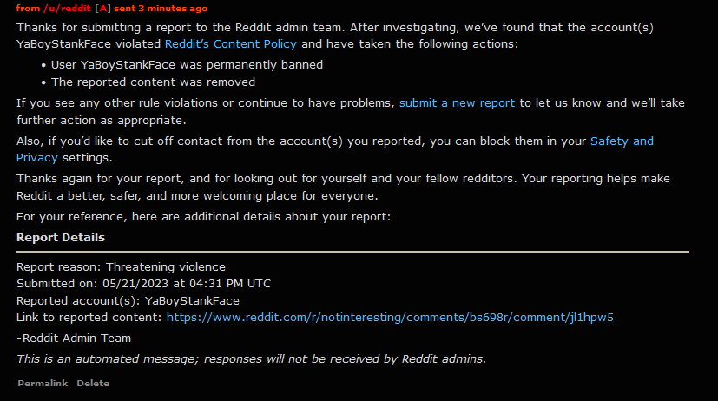Image resolution: width=718 pixels, height=401 pixels.
Task: Click the italic automated message notice
Action: [x=251, y=358]
